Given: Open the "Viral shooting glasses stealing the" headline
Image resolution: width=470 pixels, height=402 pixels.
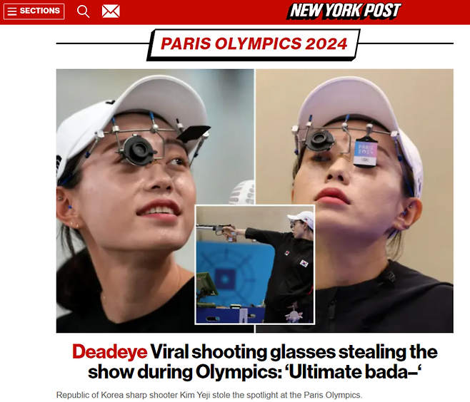Looking at the screenshot, I should coord(294,352).
